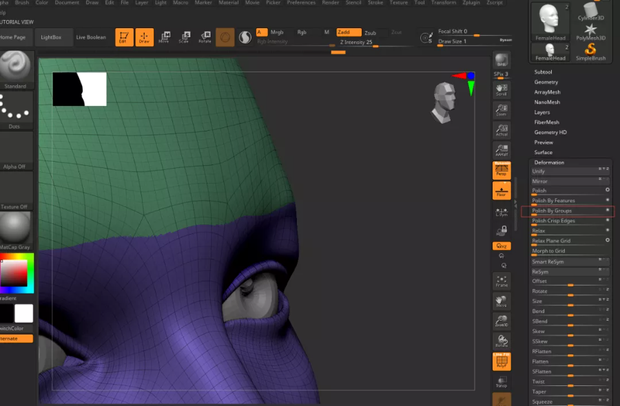Click the SwitchColor button

tap(17, 328)
